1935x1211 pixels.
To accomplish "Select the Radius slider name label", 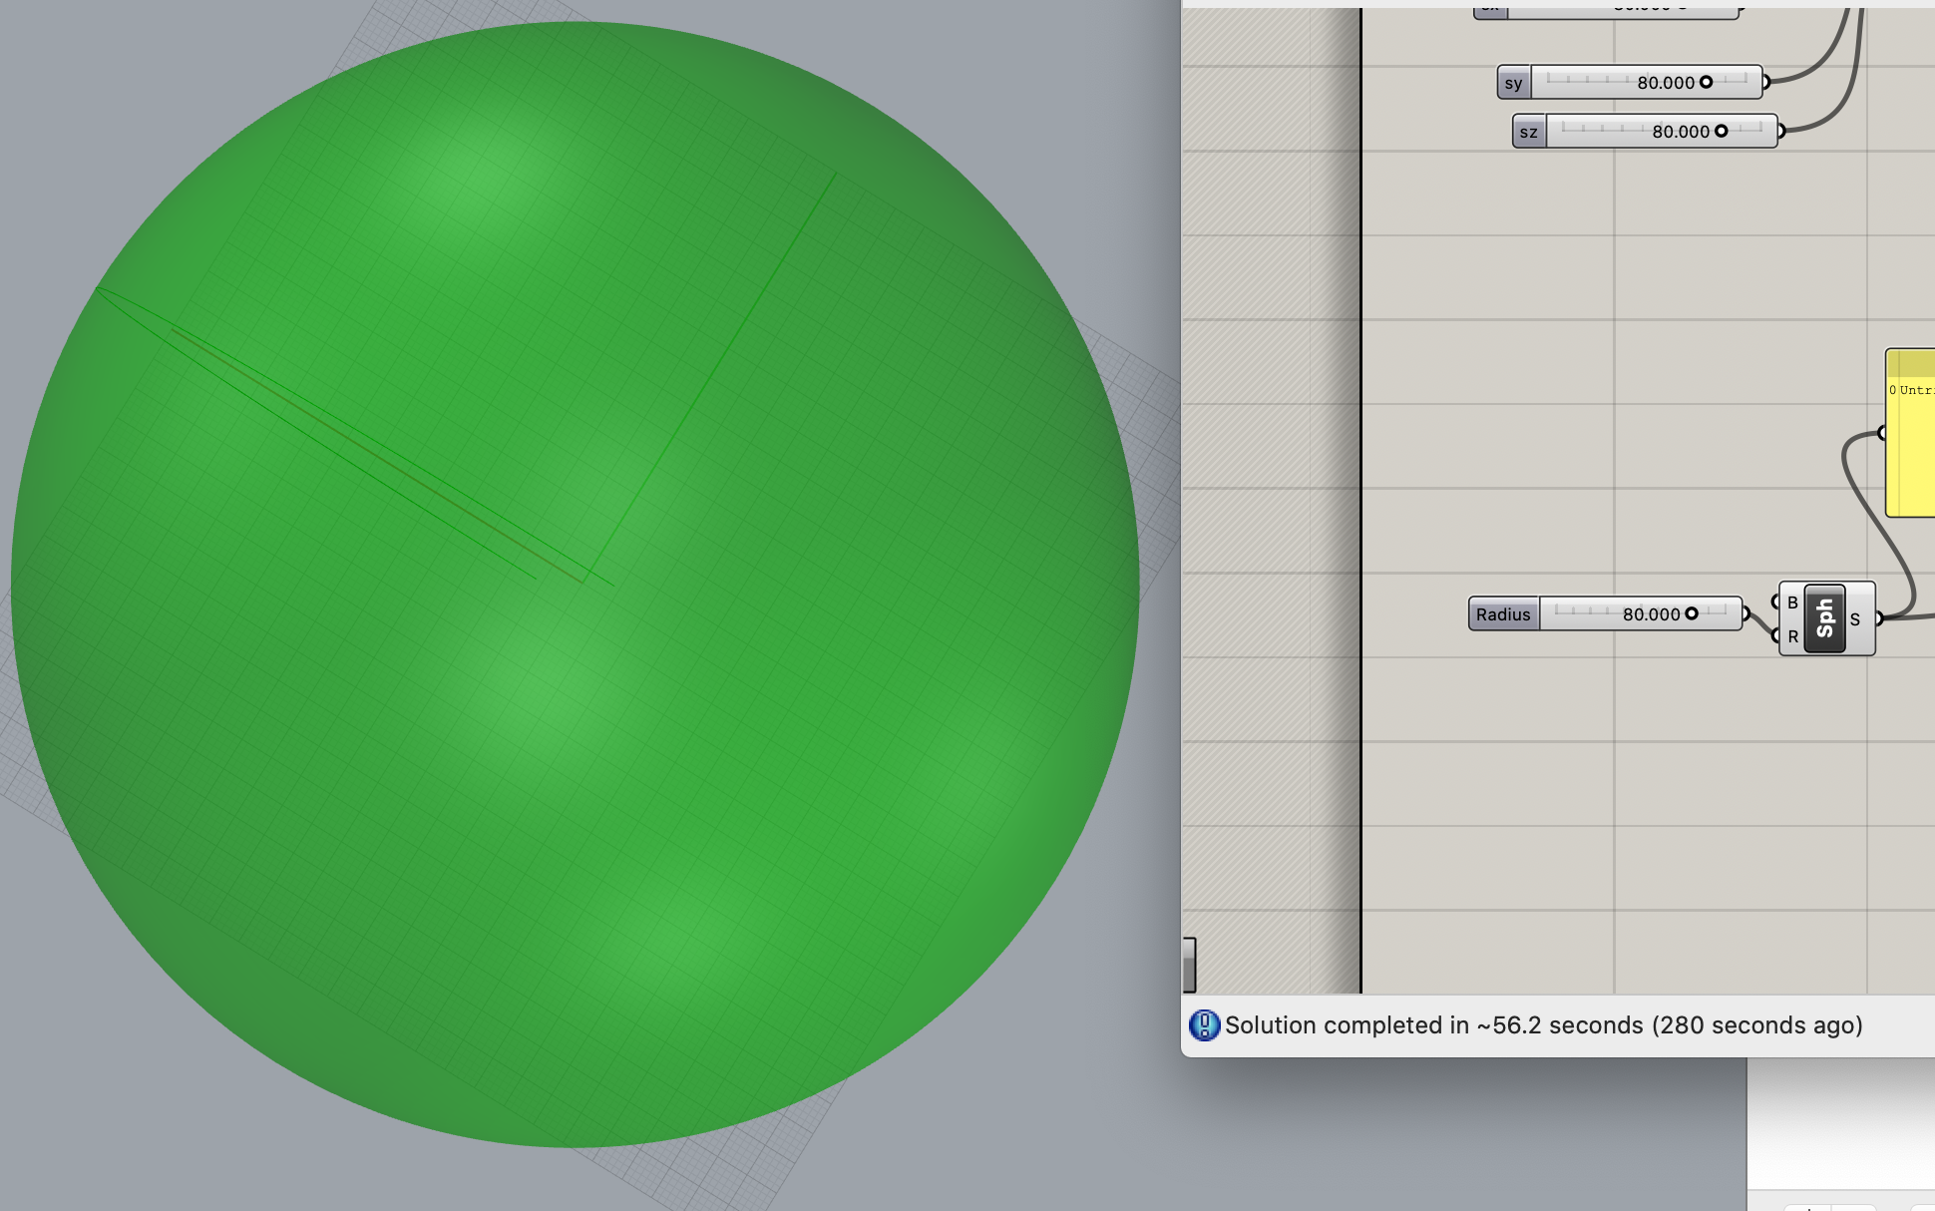I will point(1503,614).
